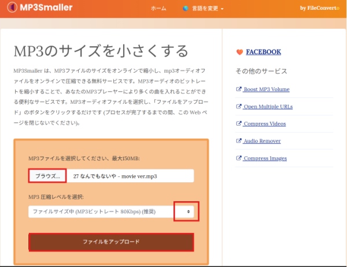347x267 pixels.
Task: Open the Audio Remover link
Action: tap(262, 141)
